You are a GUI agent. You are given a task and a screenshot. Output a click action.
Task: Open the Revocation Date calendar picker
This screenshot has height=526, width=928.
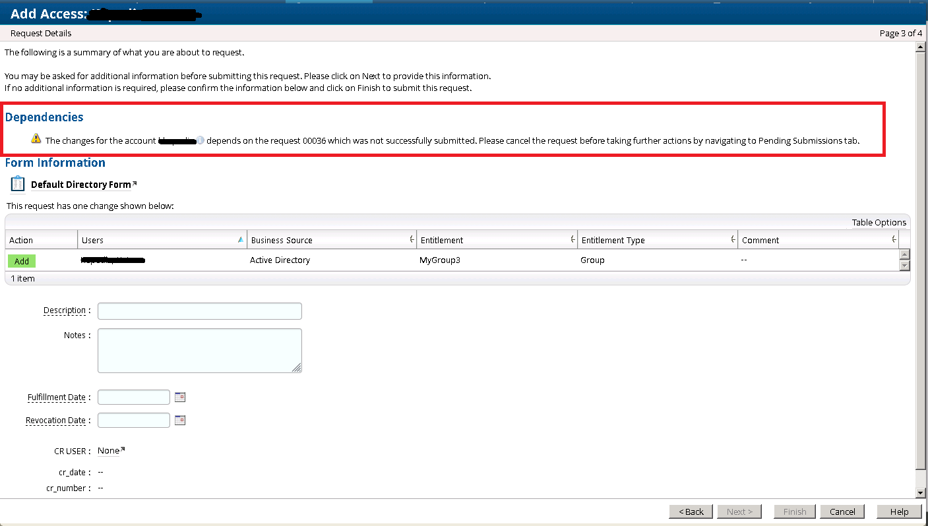pyautogui.click(x=180, y=421)
